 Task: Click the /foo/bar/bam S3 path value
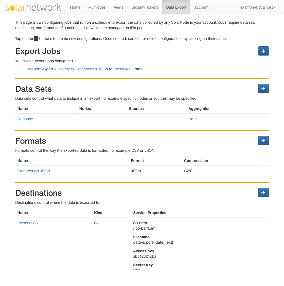point(144,228)
